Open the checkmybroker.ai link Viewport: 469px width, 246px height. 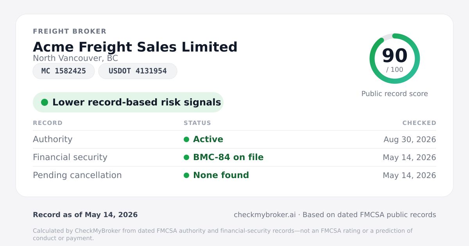(x=265, y=215)
